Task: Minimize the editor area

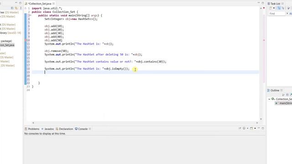Action: pos(259,3)
